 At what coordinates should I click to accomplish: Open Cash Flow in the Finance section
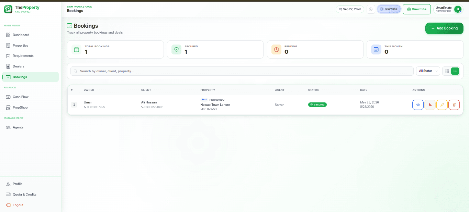point(30,97)
